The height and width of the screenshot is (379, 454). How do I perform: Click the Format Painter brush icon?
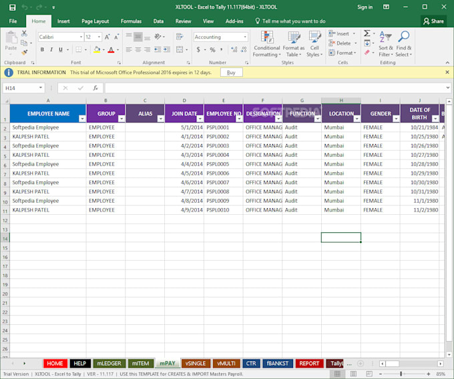24,52
